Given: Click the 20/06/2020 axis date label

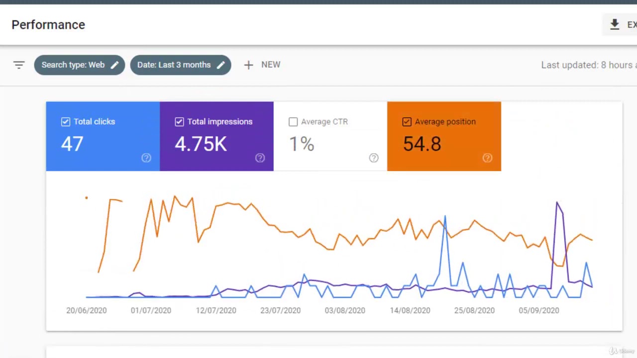Looking at the screenshot, I should (x=86, y=310).
